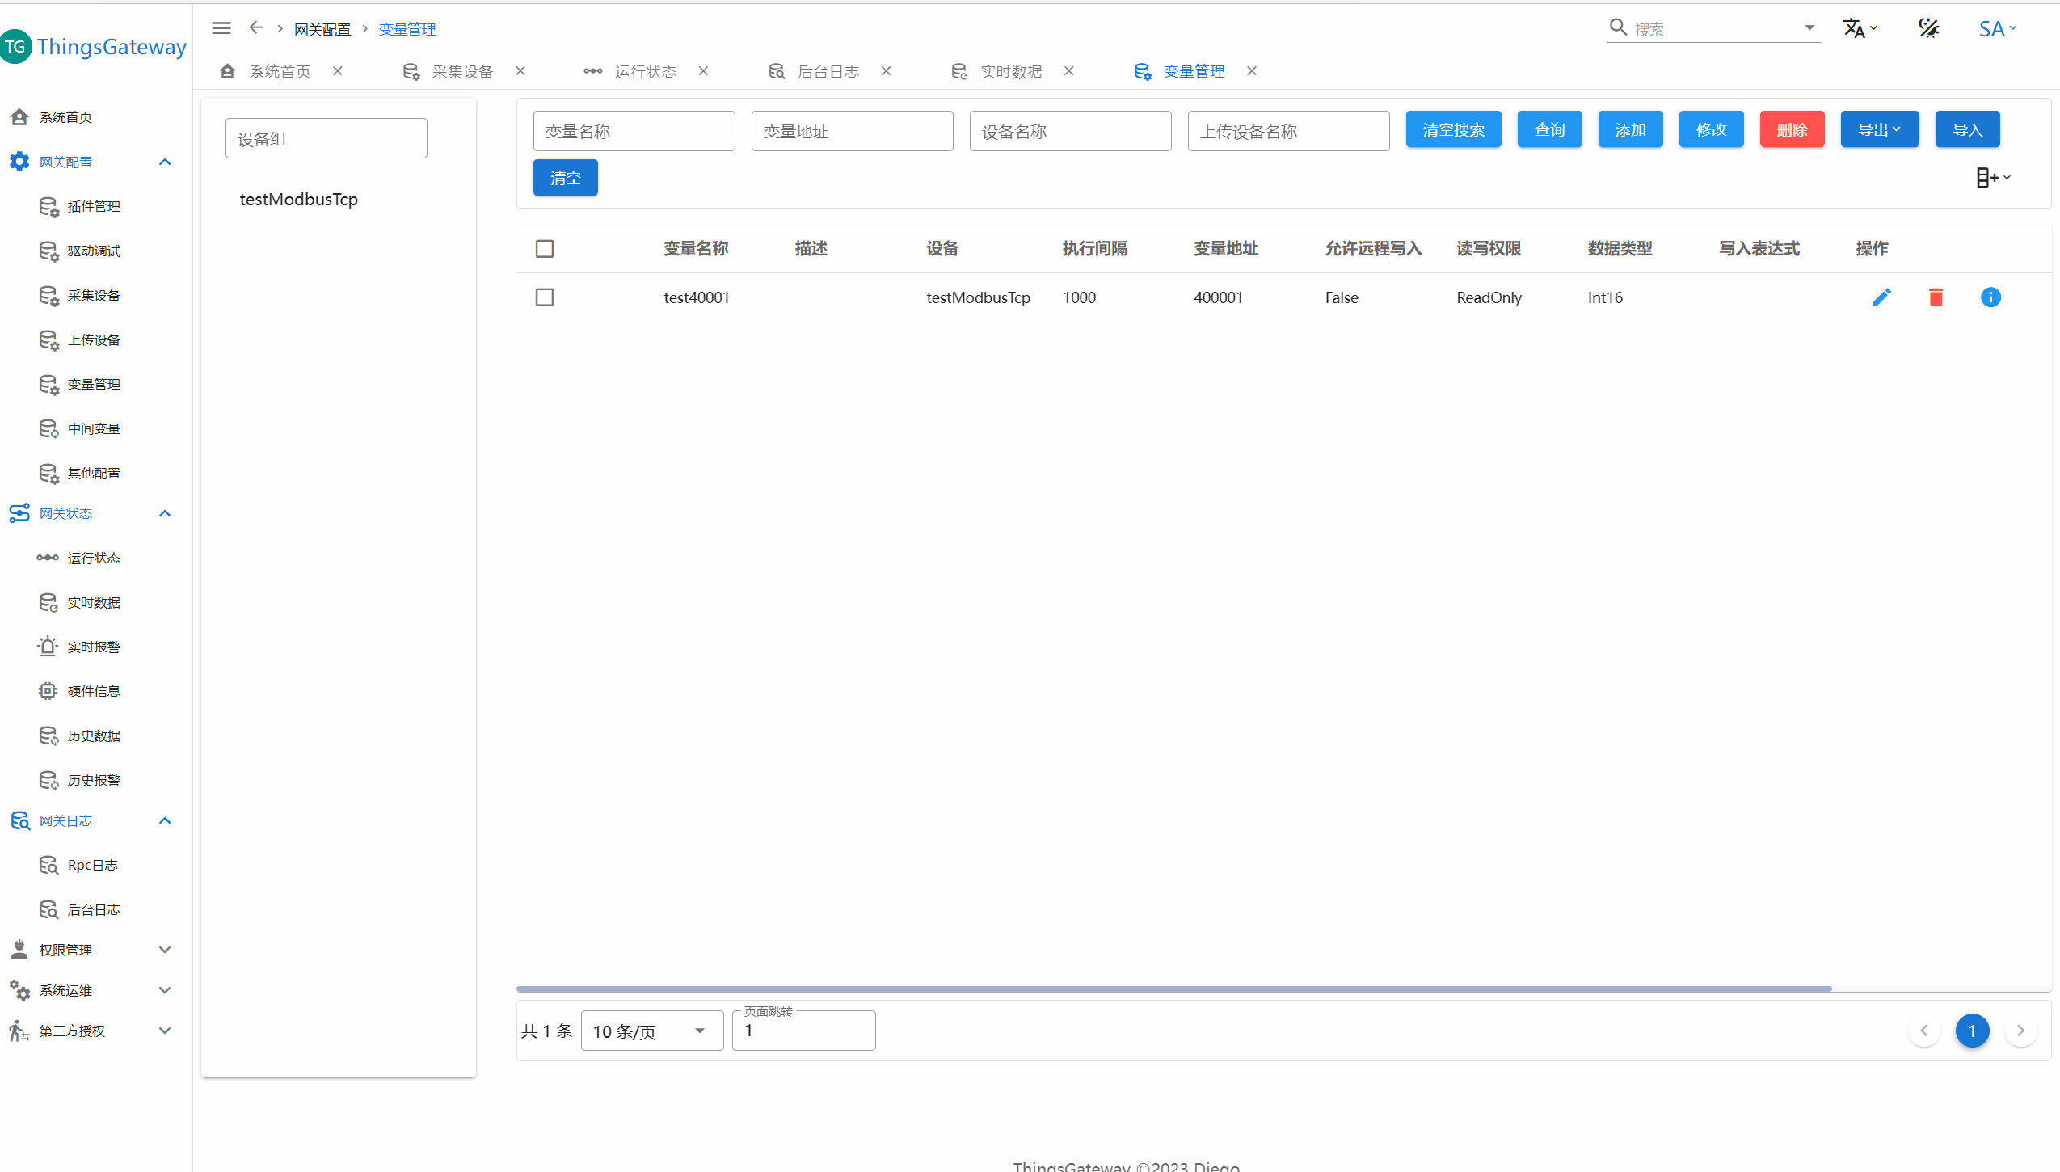2060x1172 pixels.
Task: Click the red 删除 delete button
Action: click(1792, 130)
